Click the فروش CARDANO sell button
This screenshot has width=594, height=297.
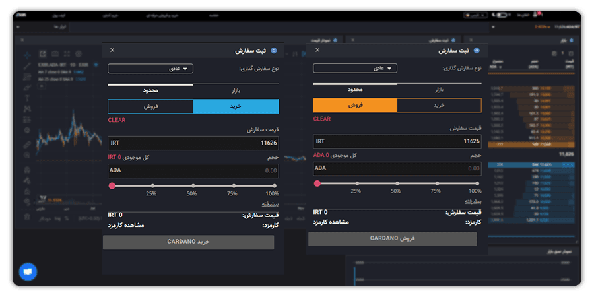(x=393, y=239)
